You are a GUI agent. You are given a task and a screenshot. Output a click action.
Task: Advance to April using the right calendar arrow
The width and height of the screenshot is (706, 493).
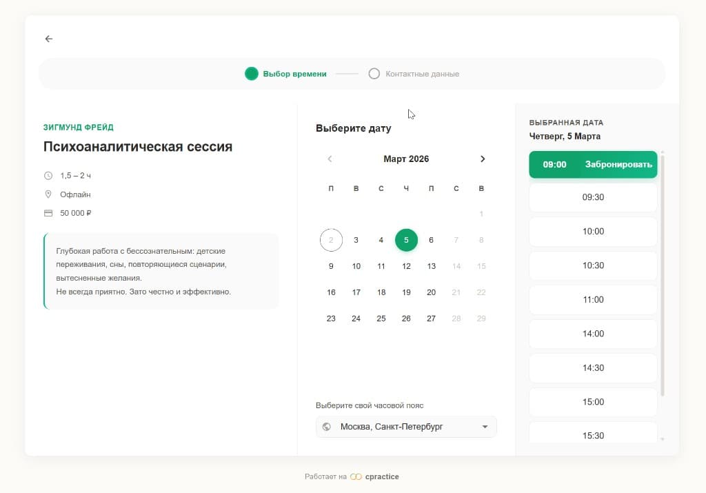coord(483,159)
